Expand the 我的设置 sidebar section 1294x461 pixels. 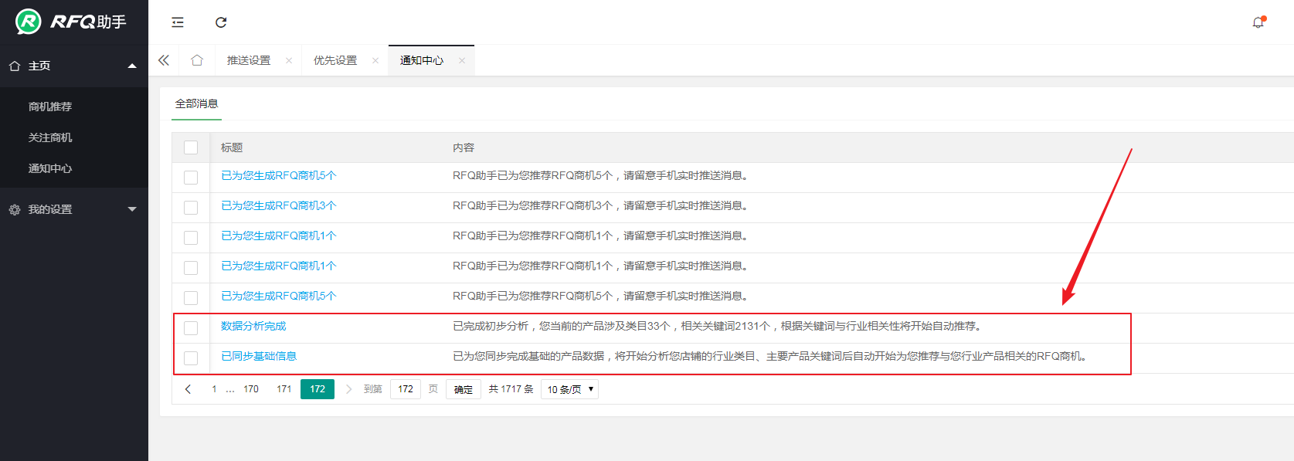pyautogui.click(x=73, y=209)
